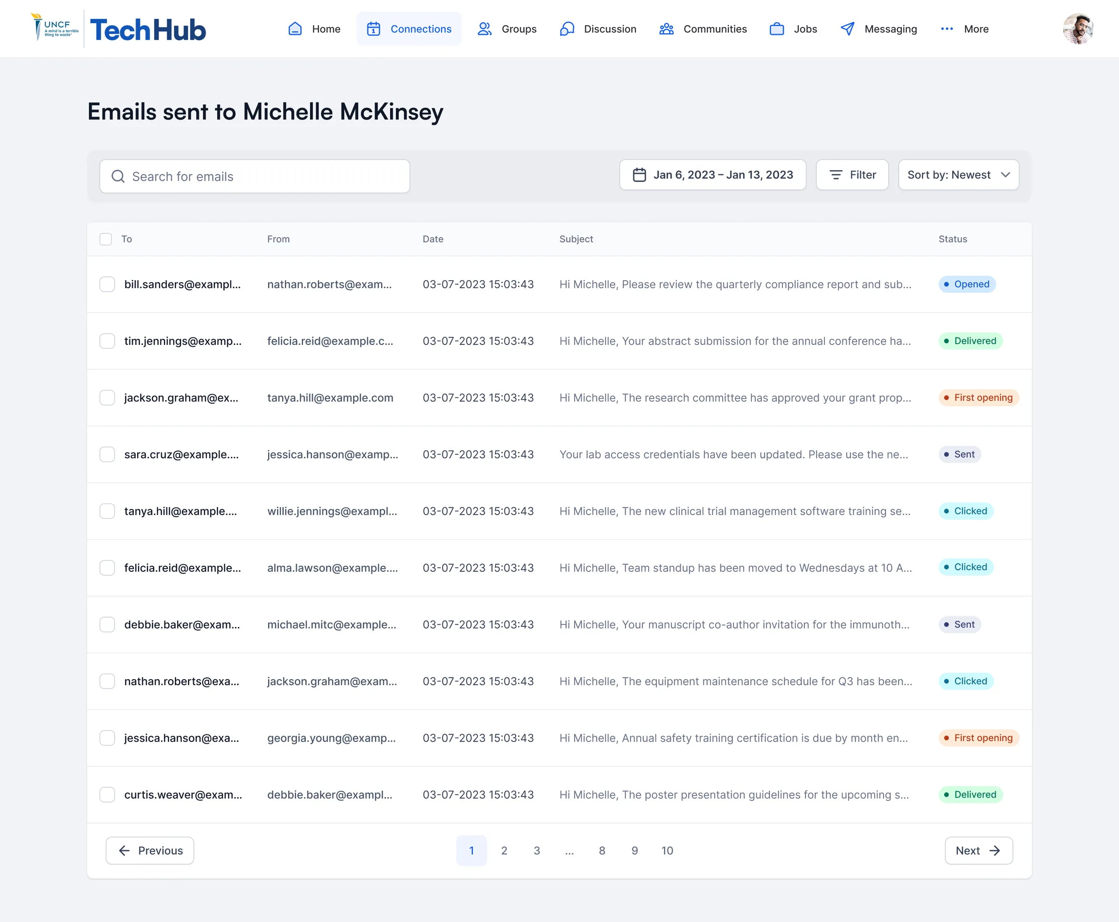Click the Jobs briefcase icon
Viewport: 1119px width, 922px height.
[777, 29]
